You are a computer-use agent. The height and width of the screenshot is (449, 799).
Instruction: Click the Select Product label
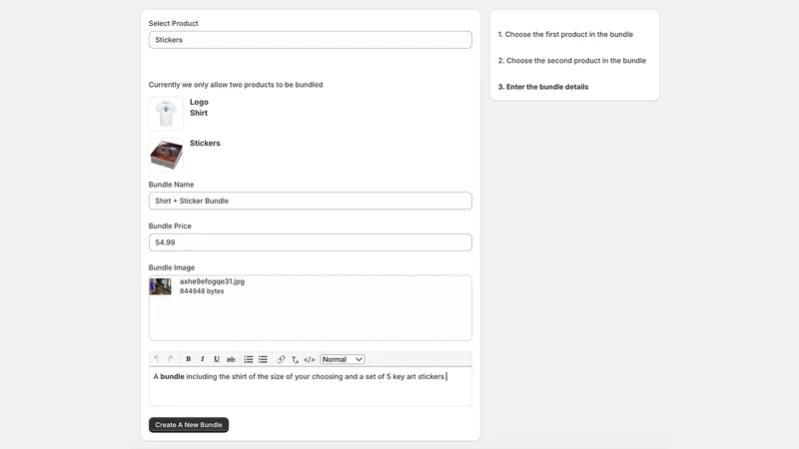173,23
